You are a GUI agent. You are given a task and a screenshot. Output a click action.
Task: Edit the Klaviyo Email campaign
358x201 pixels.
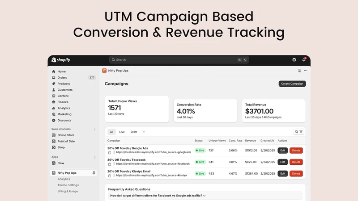(283, 174)
